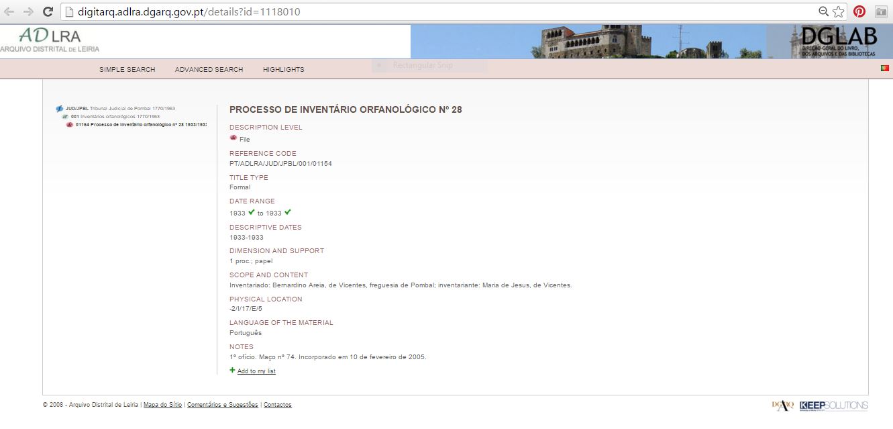The width and height of the screenshot is (893, 429).
Task: Open the Highlights menu item
Action: [283, 69]
